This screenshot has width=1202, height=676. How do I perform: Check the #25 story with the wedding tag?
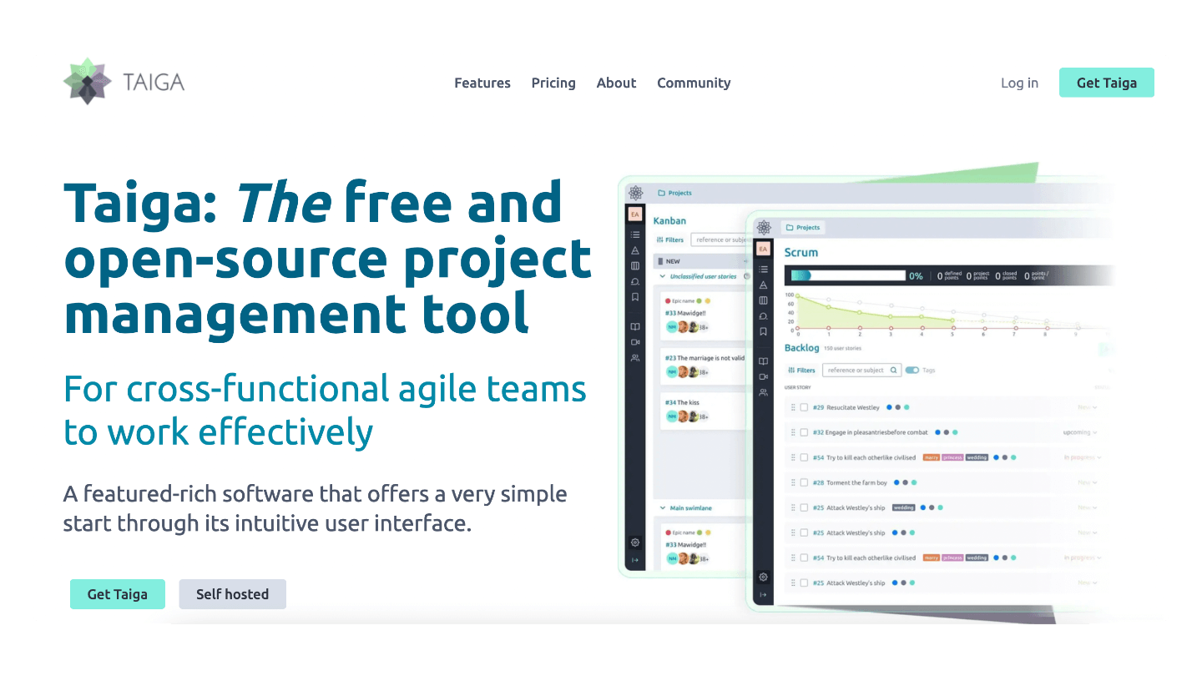click(x=804, y=507)
